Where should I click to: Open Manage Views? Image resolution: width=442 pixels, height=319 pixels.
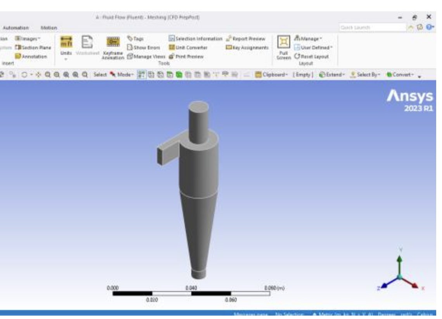click(146, 56)
